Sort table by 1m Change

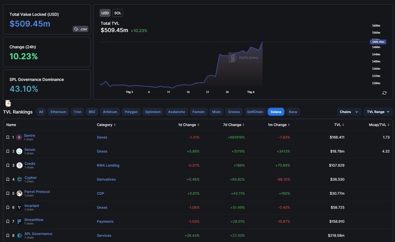pyautogui.click(x=279, y=125)
